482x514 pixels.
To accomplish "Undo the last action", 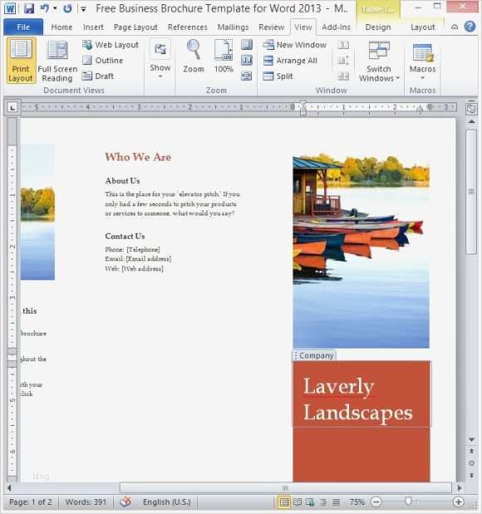I will click(x=44, y=8).
